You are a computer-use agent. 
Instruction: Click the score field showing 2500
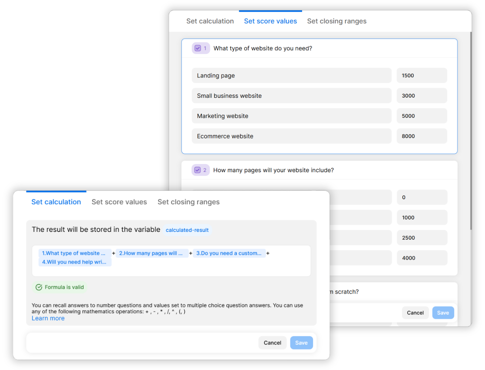422,238
